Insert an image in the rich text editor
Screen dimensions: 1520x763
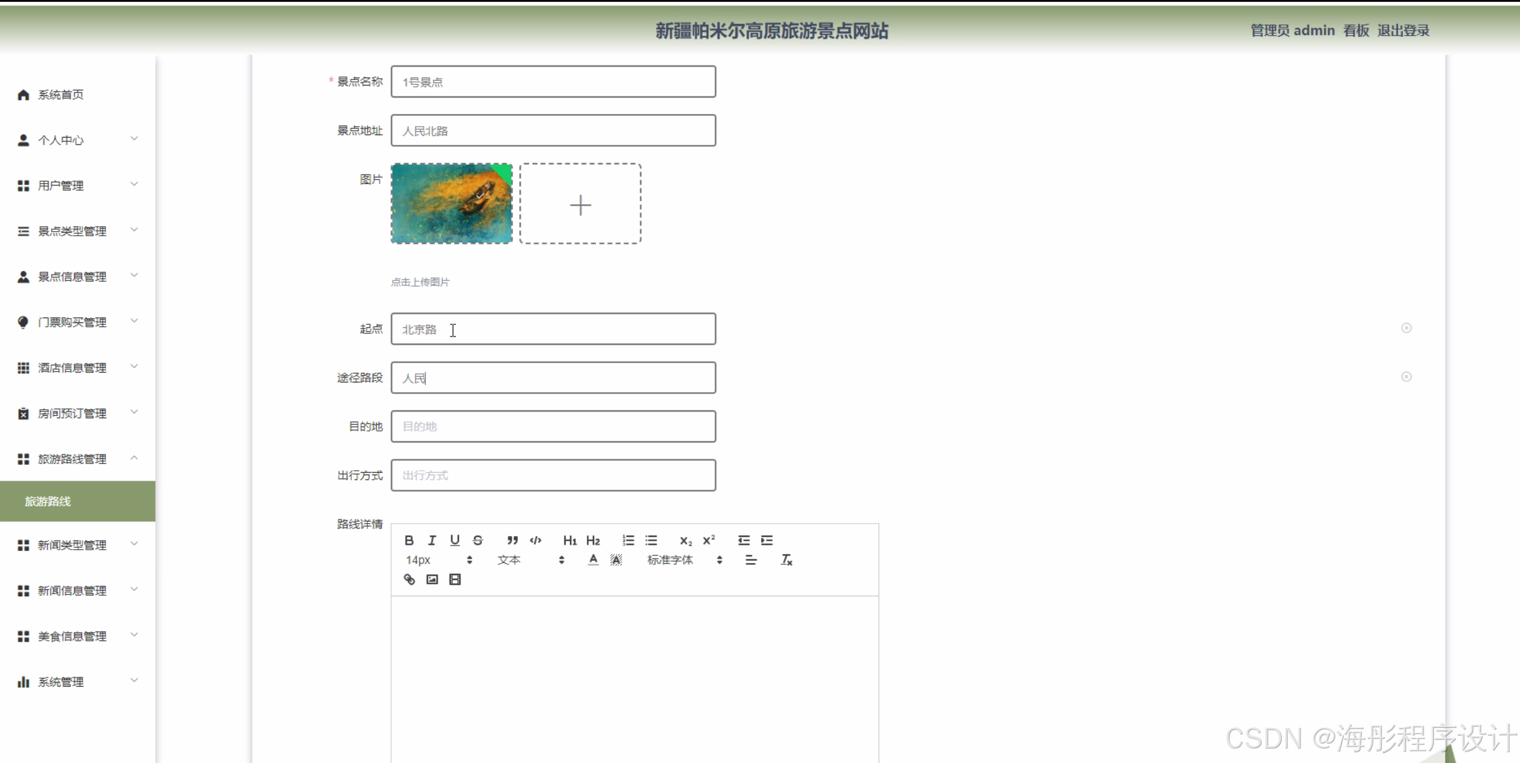pyautogui.click(x=432, y=579)
